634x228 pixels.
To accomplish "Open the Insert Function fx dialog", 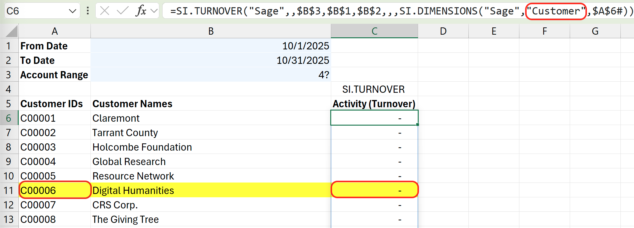I will tap(141, 11).
